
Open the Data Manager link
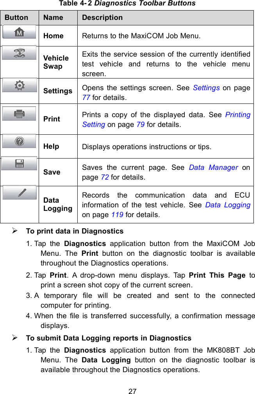213,168
